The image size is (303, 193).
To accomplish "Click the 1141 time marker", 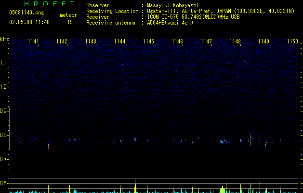I will 33,41.
